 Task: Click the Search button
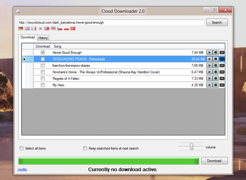pyautogui.click(x=217, y=22)
